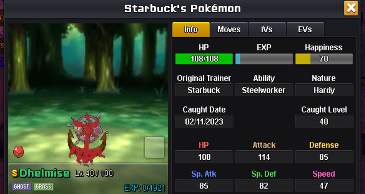Click the Steelworker ability field
The image size is (365, 194).
[264, 90]
